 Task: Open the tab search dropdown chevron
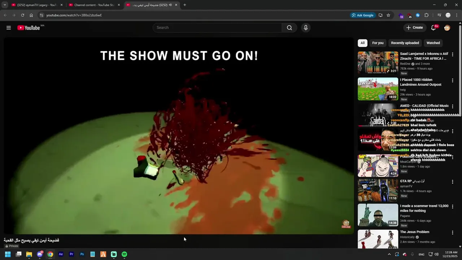pyautogui.click(x=5, y=5)
